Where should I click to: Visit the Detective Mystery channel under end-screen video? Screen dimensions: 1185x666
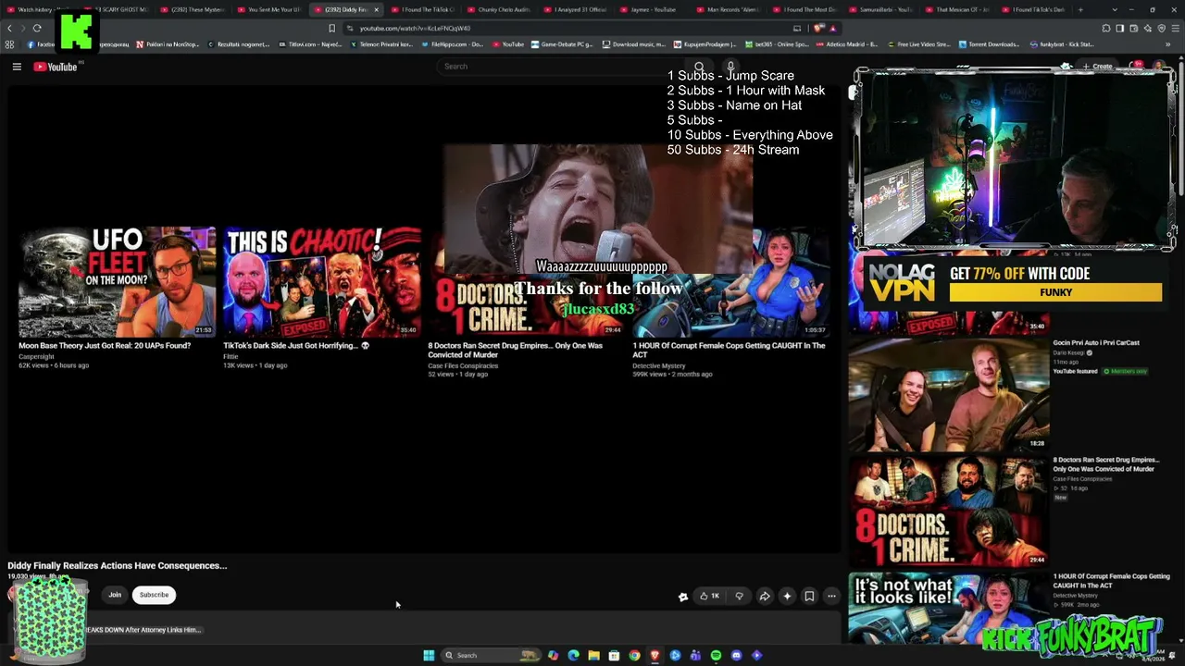click(x=659, y=365)
